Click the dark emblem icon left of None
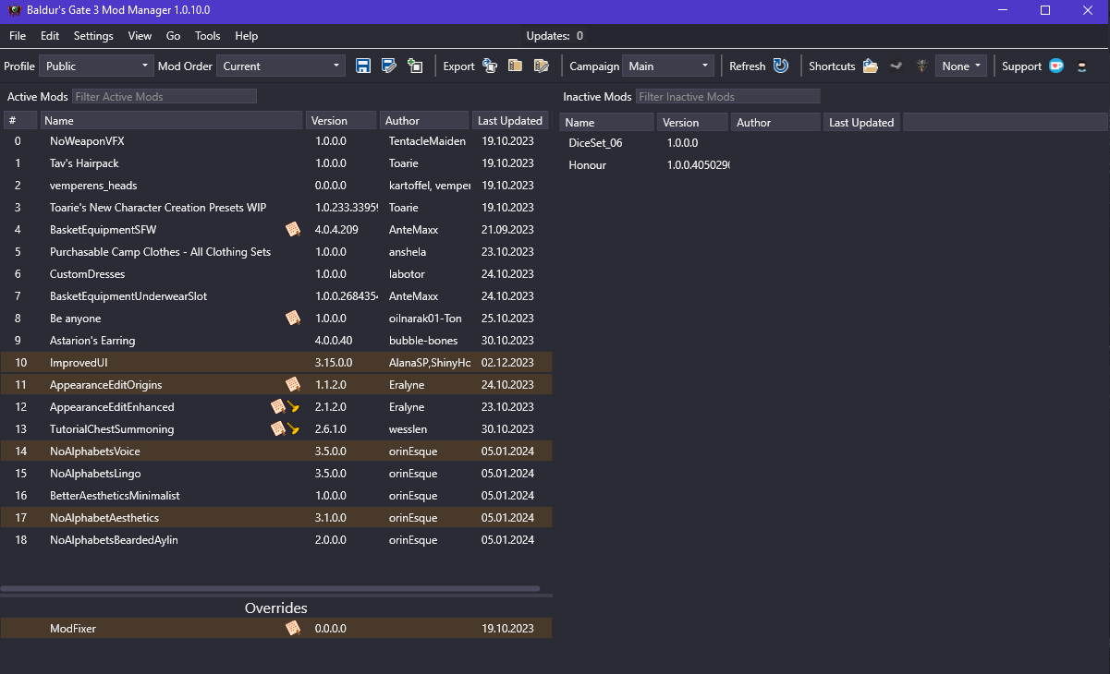 [921, 66]
